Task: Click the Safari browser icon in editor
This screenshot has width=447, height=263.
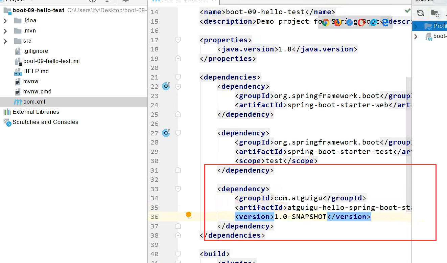Action: pos(349,22)
